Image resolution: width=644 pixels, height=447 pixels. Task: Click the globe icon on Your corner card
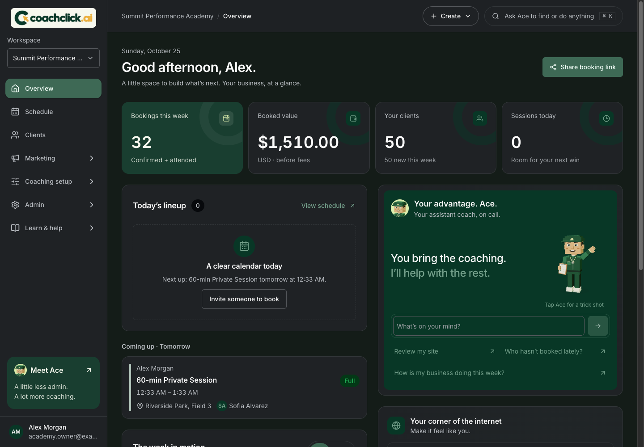pos(396,426)
